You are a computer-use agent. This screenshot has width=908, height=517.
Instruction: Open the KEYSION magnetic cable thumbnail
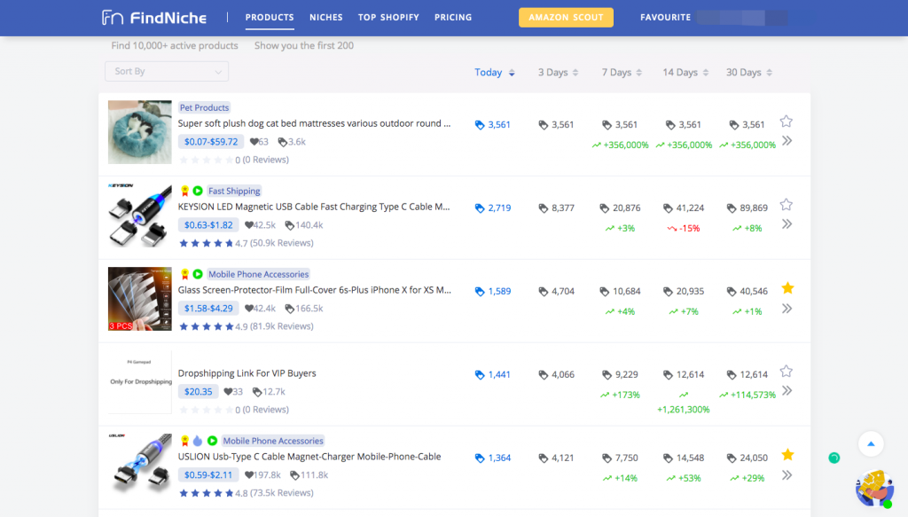[x=139, y=215]
